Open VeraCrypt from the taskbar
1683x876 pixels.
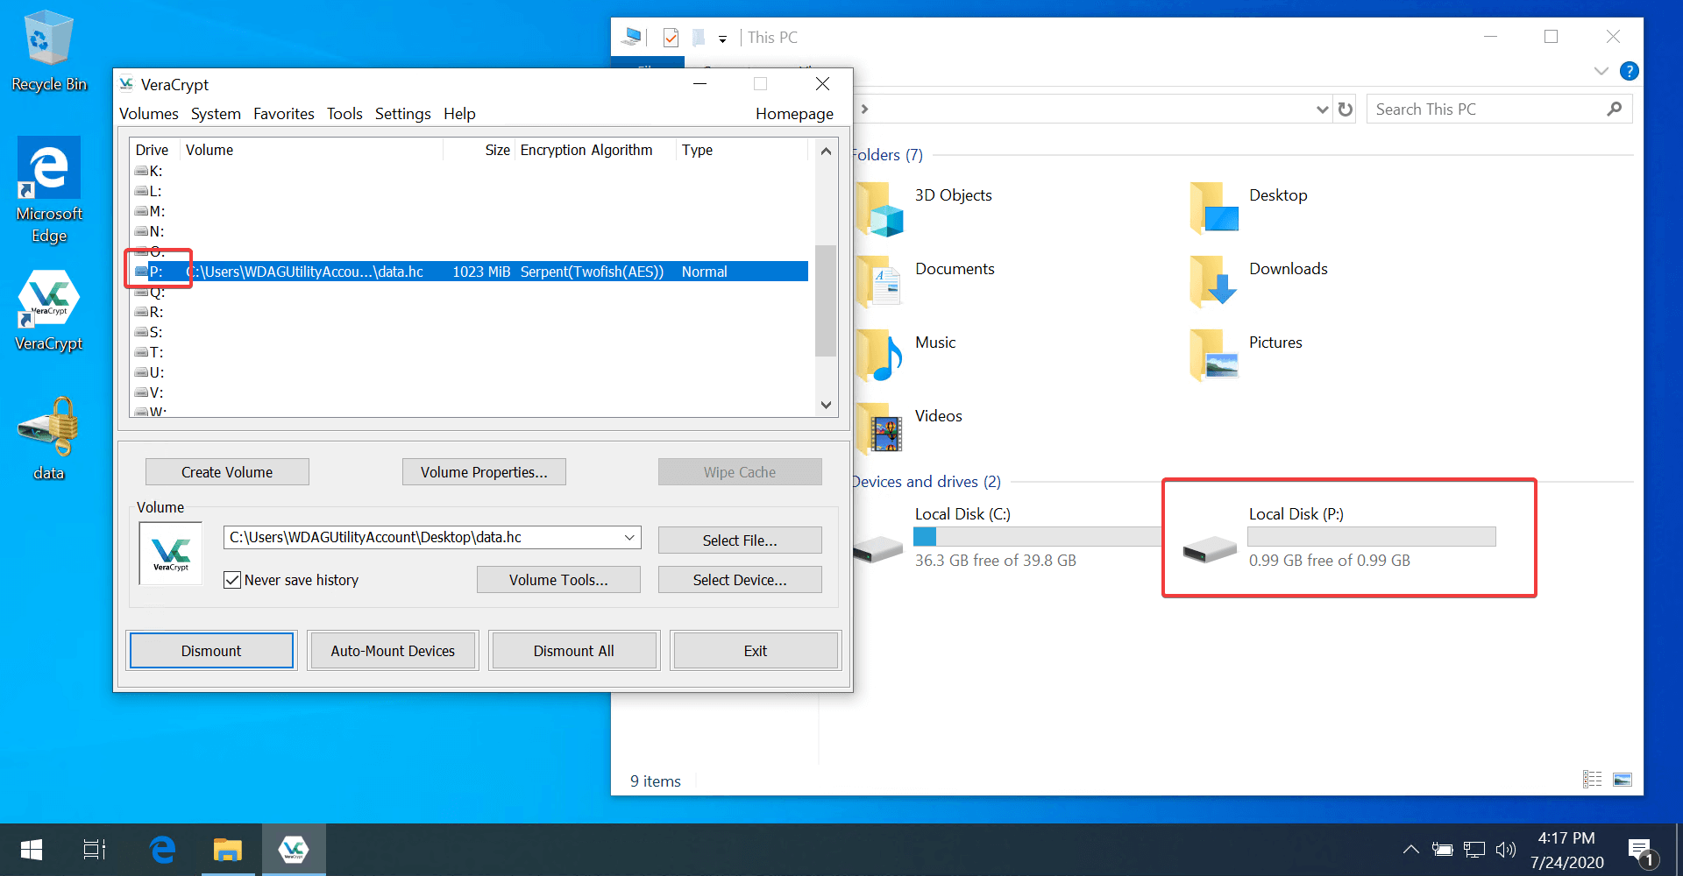[294, 849]
